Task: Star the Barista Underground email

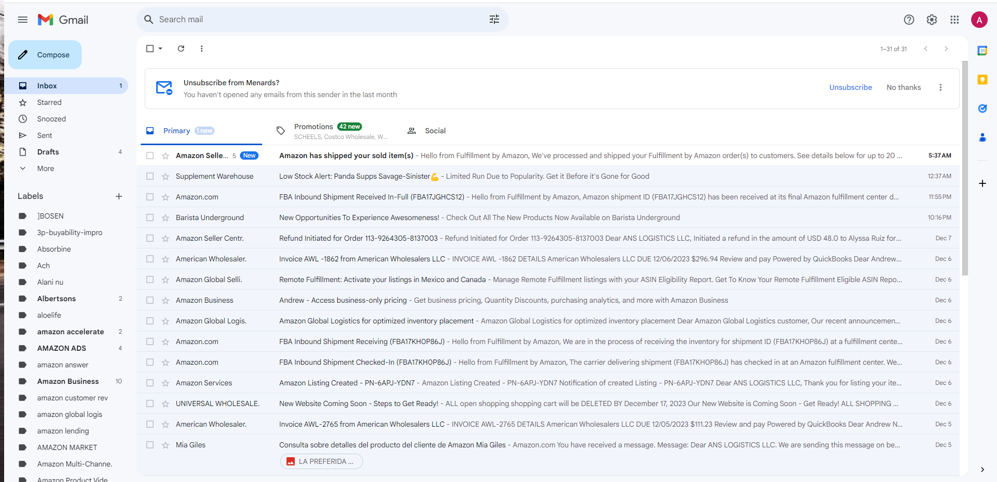Action: point(165,217)
